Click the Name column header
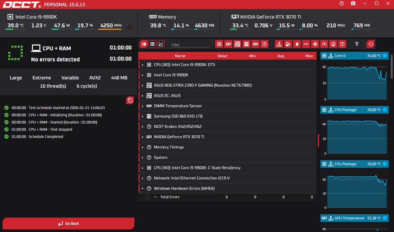This screenshot has width=394, height=232. pyautogui.click(x=180, y=56)
